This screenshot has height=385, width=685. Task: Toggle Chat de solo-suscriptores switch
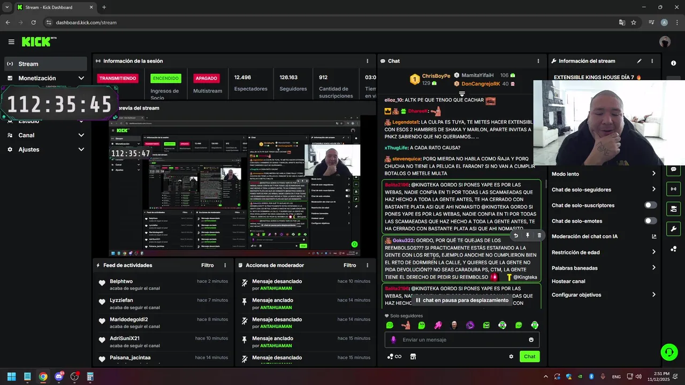click(x=650, y=205)
